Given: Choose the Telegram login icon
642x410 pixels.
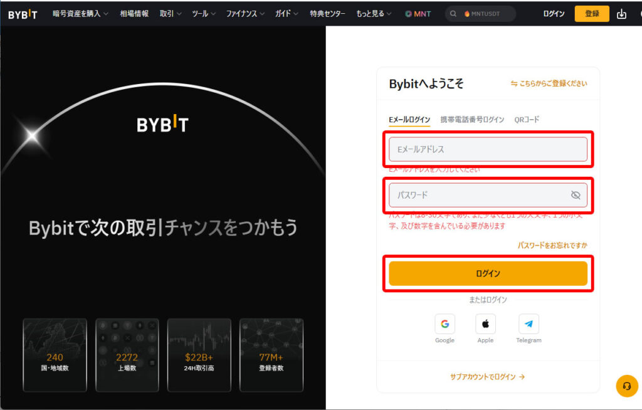Looking at the screenshot, I should 529,324.
